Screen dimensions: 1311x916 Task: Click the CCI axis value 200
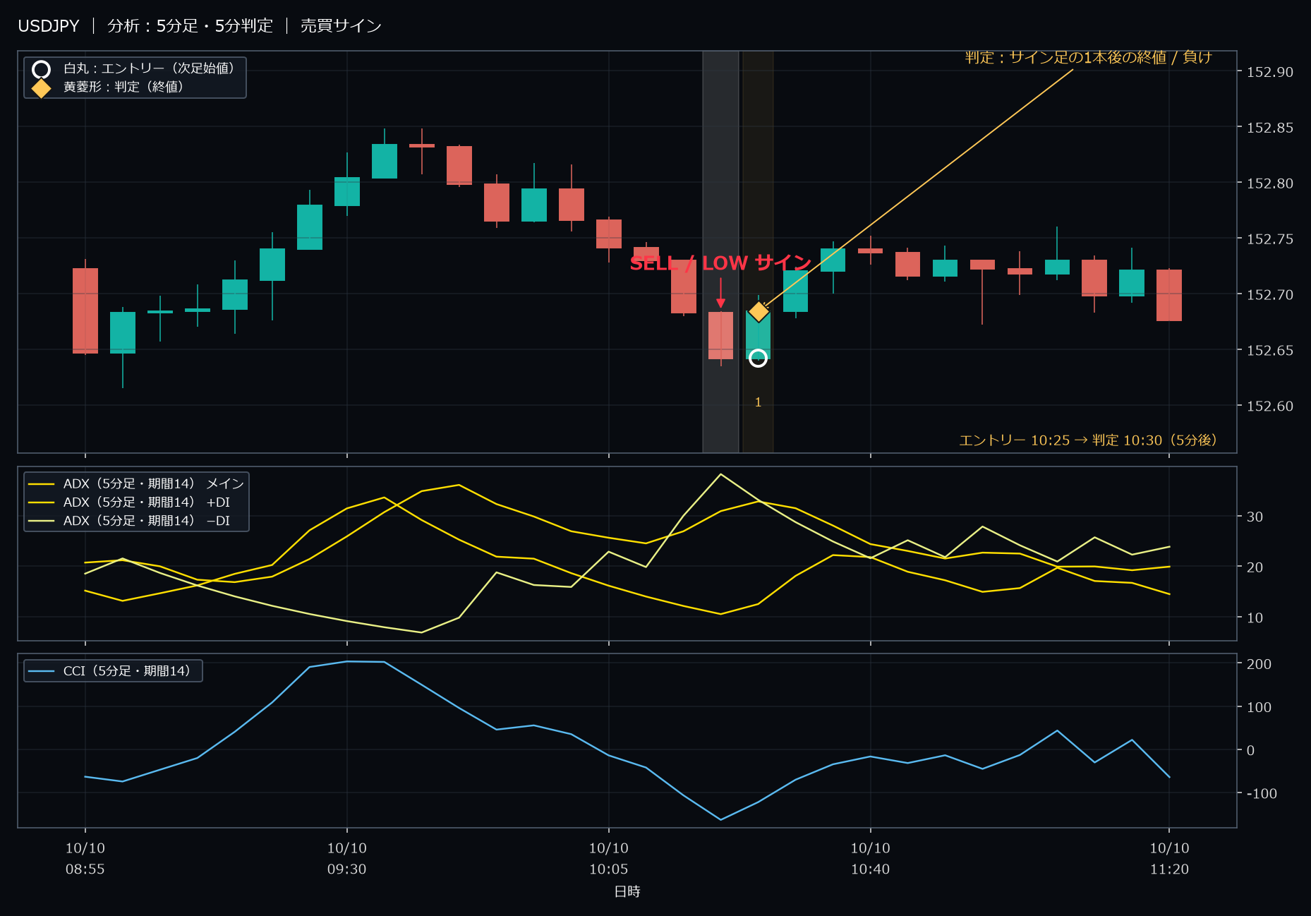click(1259, 664)
